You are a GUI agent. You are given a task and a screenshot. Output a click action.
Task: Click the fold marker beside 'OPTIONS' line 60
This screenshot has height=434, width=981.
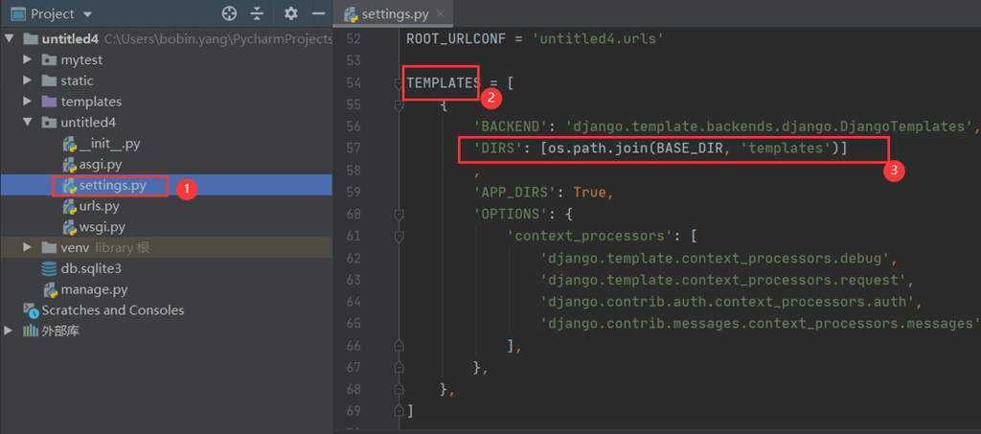398,215
